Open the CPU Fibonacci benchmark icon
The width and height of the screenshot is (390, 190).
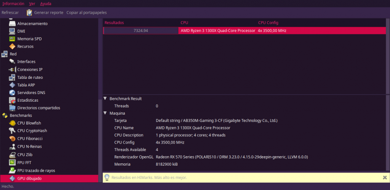[x=12, y=139]
